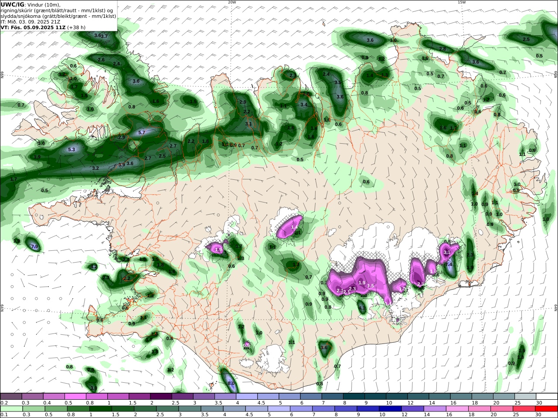This screenshot has height=418, width=558.
Task: Click the 5.7 rain maximum in the northwest
Action: [x=142, y=132]
